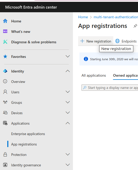
Task: Click the Diagnose & solve problems wrench icon
Action: tap(5, 42)
